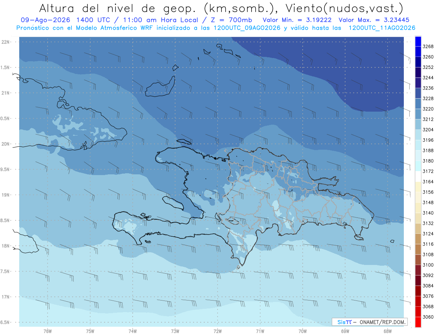Screen dimensions: 435x336
Task: Click the colorbar value 3084
Action: coord(428,286)
